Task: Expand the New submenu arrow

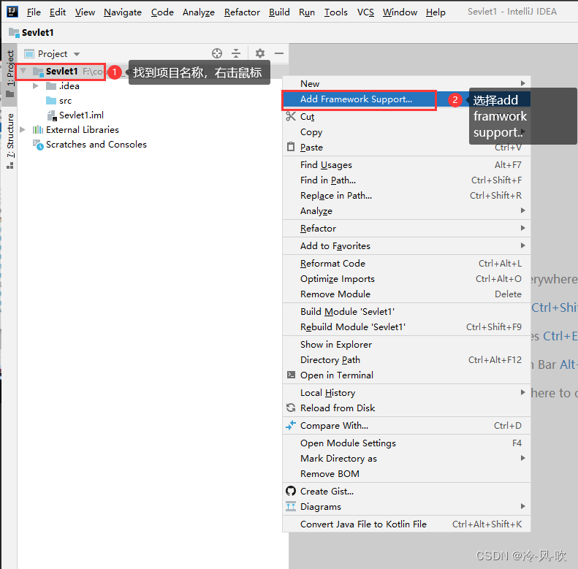Action: click(522, 83)
